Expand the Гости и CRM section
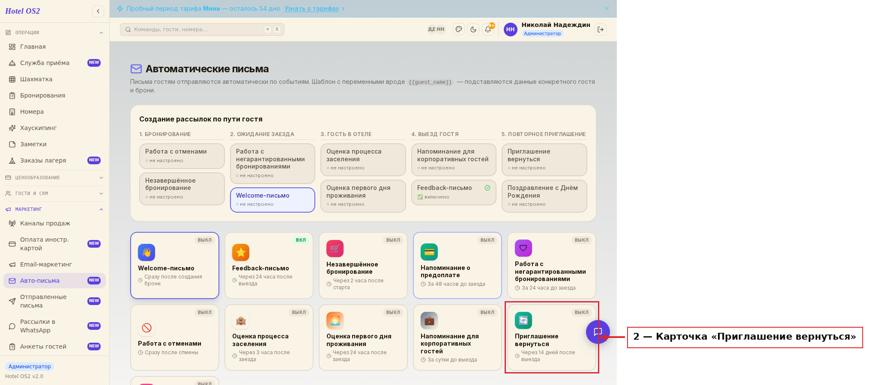The height and width of the screenshot is (385, 873). click(x=54, y=193)
